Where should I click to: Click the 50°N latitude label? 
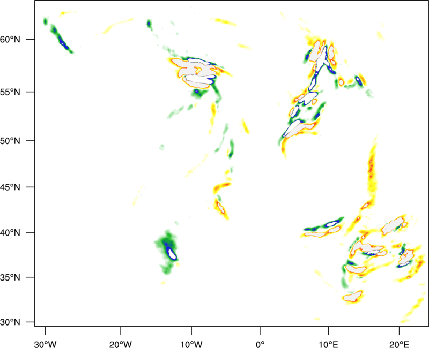click(10, 141)
